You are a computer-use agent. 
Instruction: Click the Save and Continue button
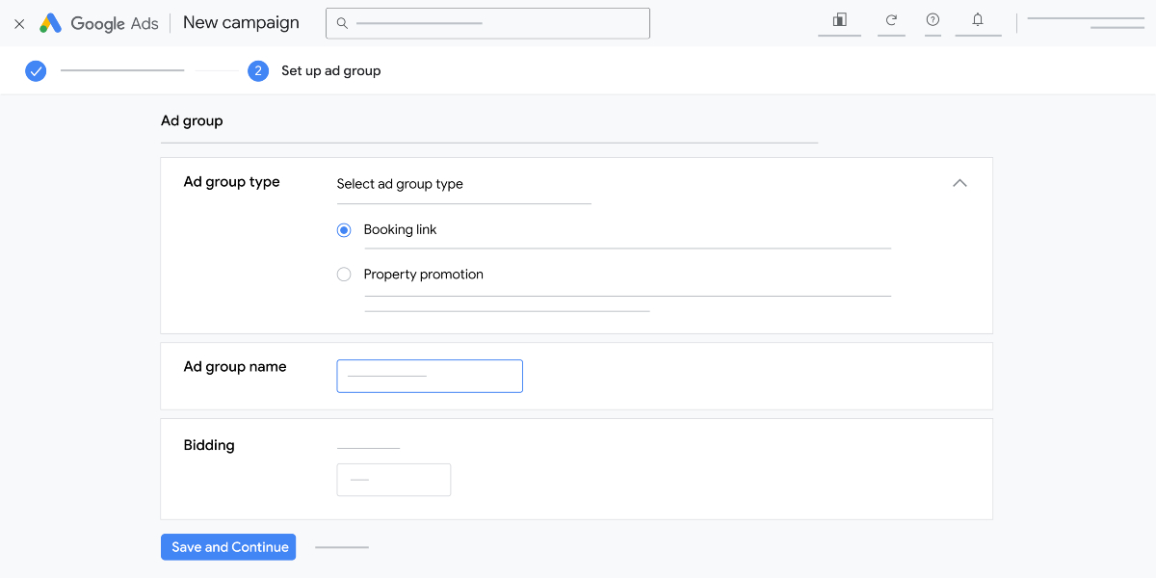(x=228, y=546)
